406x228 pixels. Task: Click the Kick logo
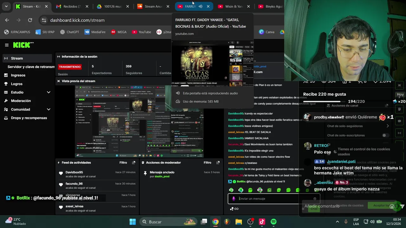[23, 45]
